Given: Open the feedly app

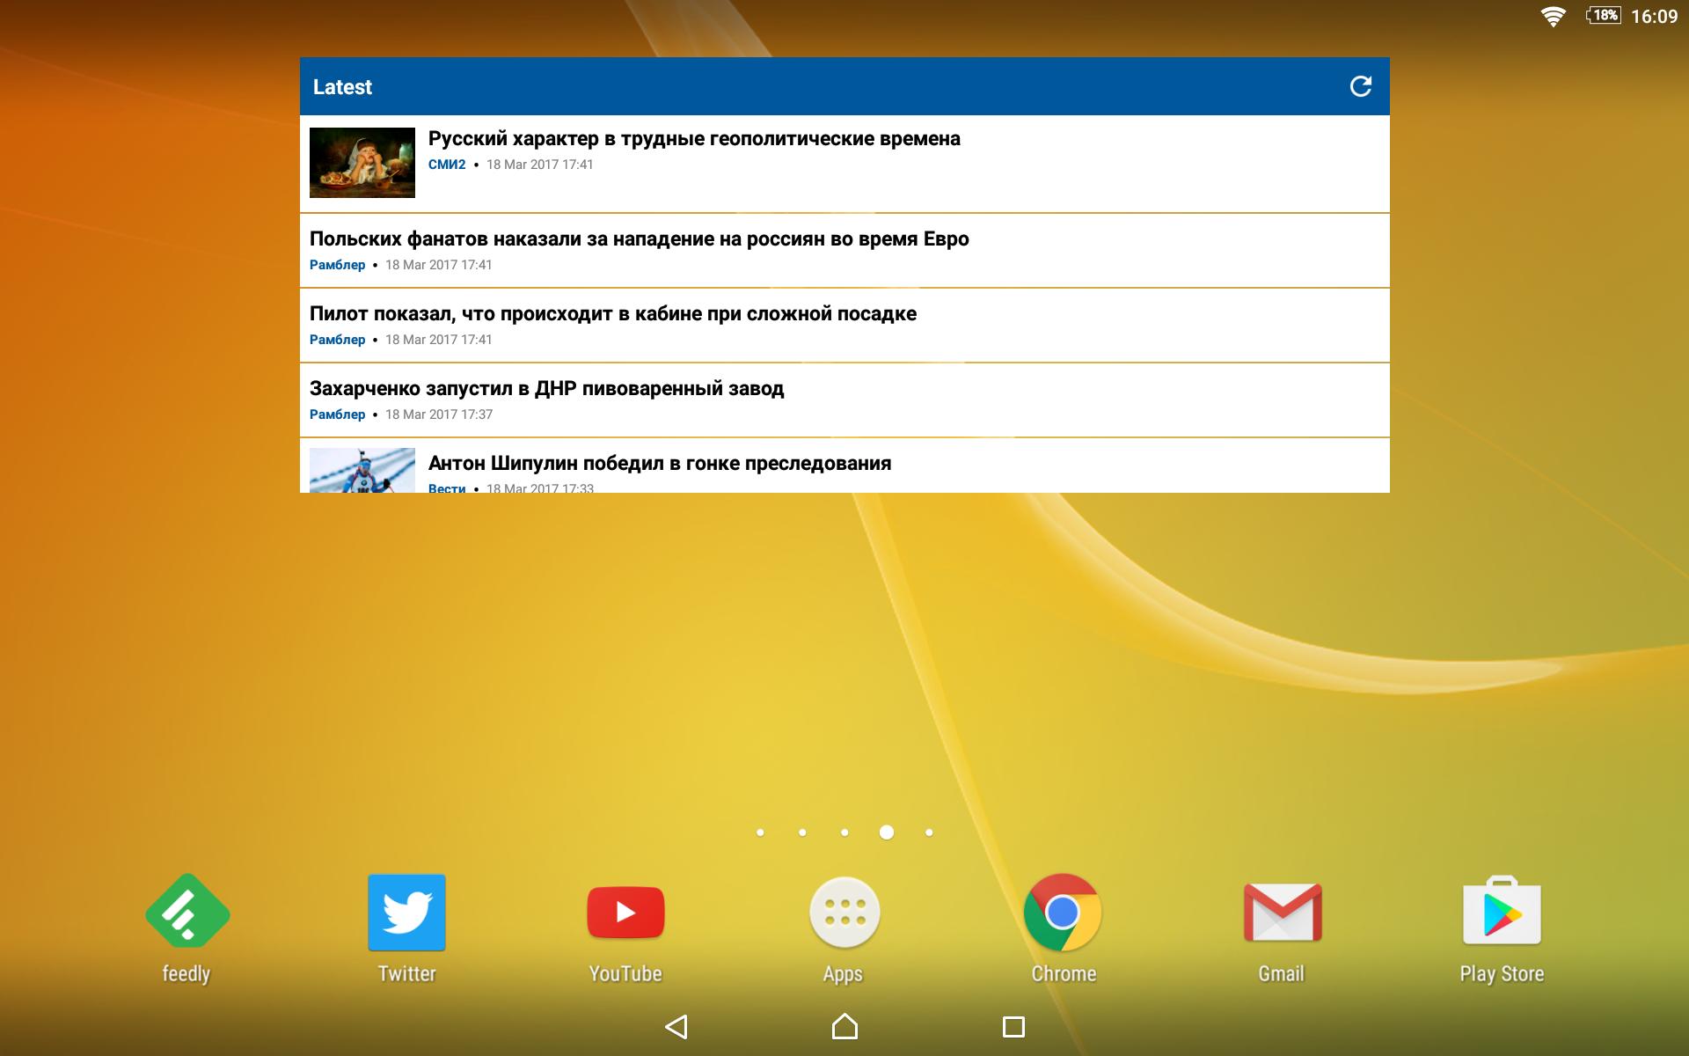Looking at the screenshot, I should [x=186, y=929].
